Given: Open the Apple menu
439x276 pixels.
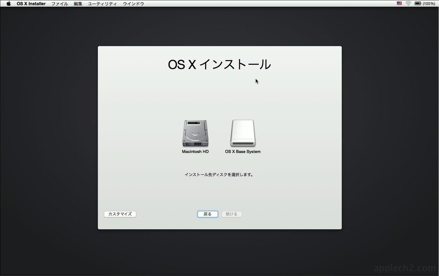Looking at the screenshot, I should pos(9,4).
